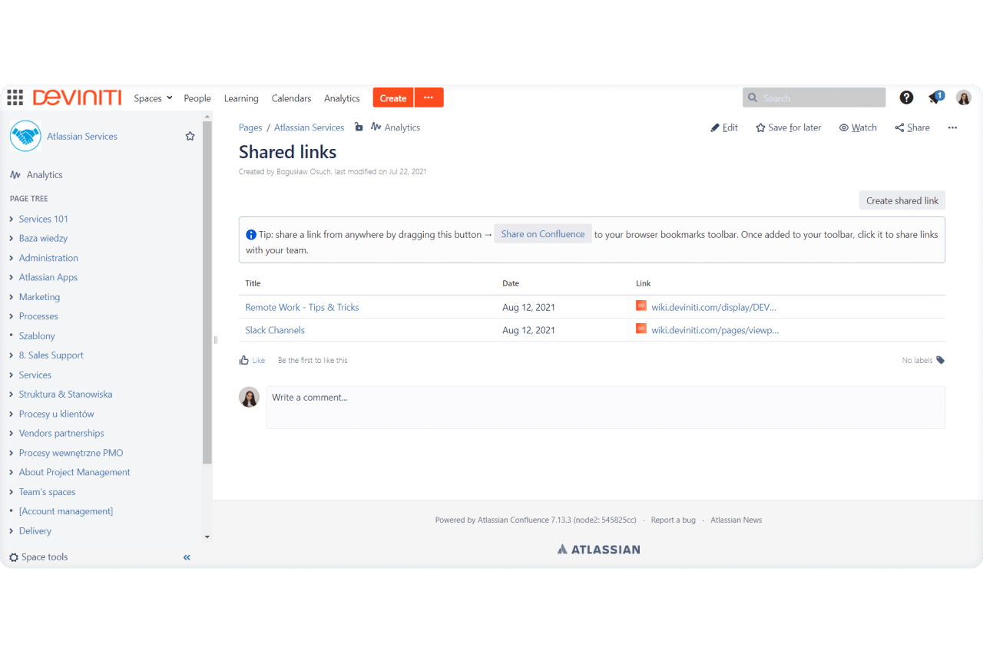983x654 pixels.
Task: Expand the Administration page tree entry
Action: (x=10, y=258)
